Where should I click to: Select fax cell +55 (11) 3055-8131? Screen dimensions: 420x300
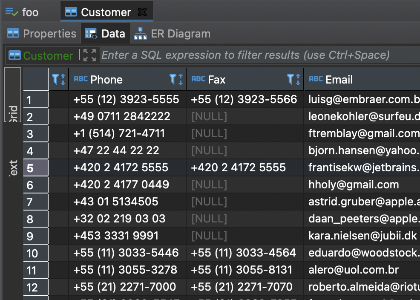245,270
